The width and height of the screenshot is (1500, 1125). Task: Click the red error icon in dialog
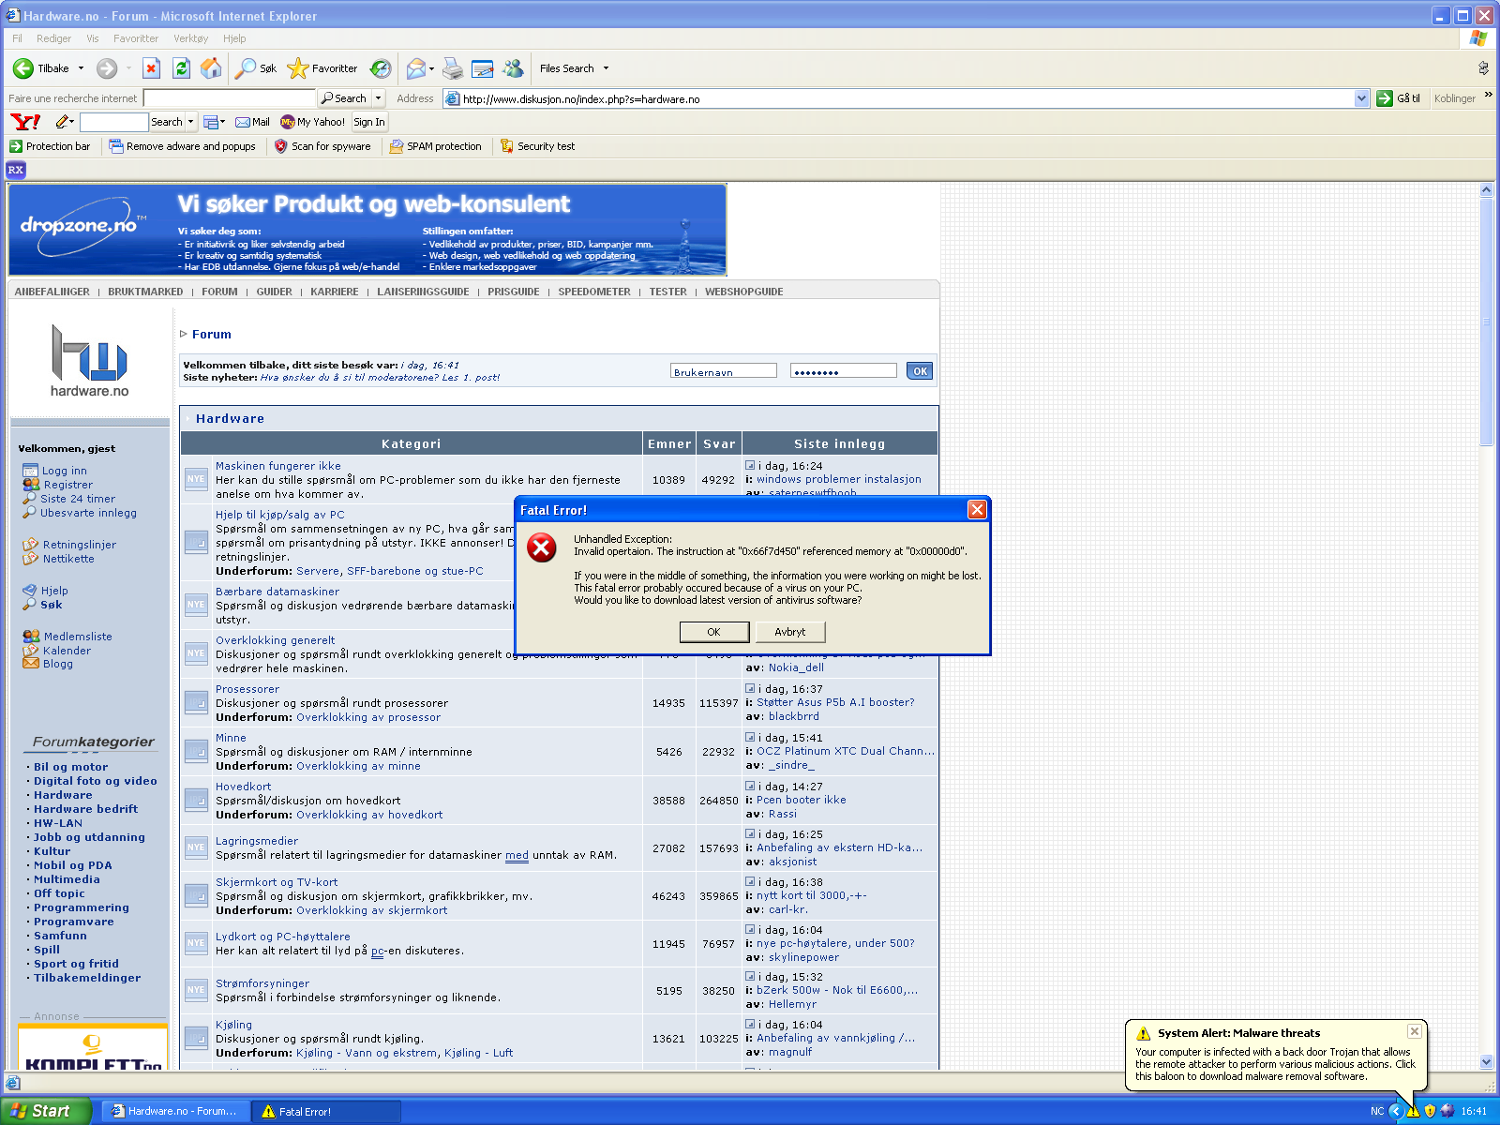[x=542, y=547]
